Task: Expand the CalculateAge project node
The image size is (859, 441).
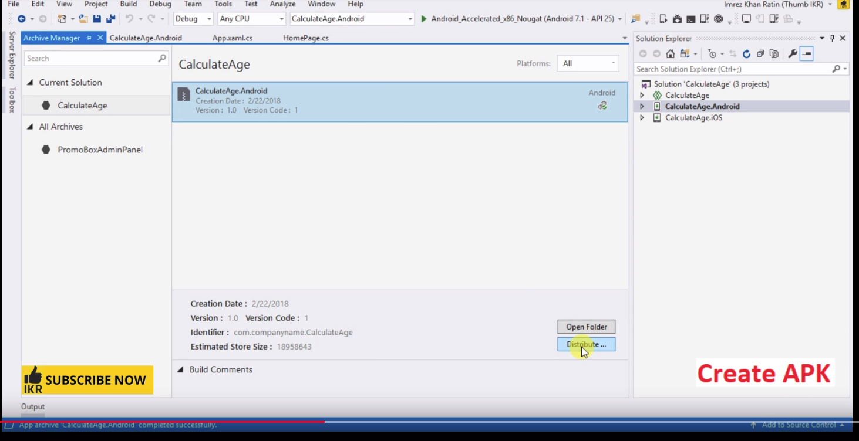Action: click(x=642, y=95)
